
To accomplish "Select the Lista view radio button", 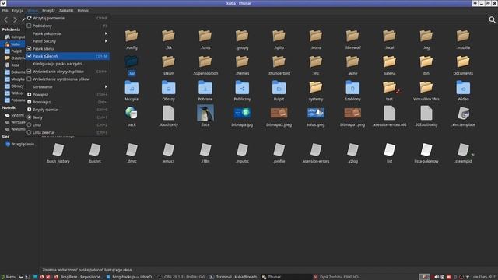I will 30,124.
